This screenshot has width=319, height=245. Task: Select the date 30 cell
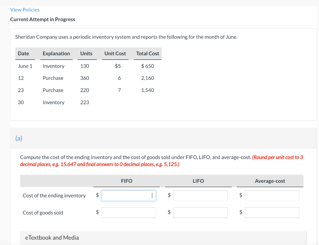click(21, 102)
